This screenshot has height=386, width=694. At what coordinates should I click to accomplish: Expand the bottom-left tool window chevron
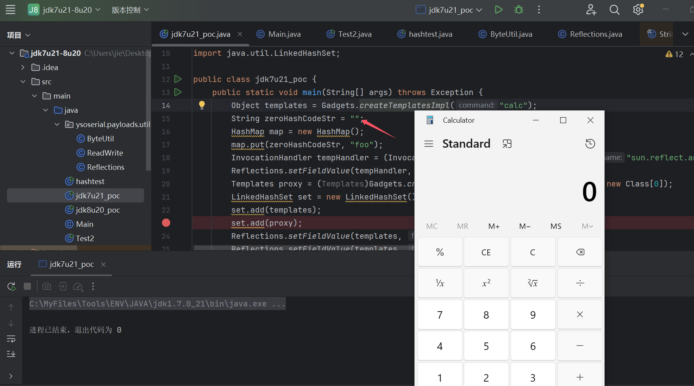pos(11,376)
